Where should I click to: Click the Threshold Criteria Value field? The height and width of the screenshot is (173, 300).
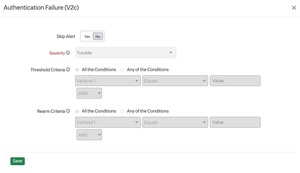(235, 81)
